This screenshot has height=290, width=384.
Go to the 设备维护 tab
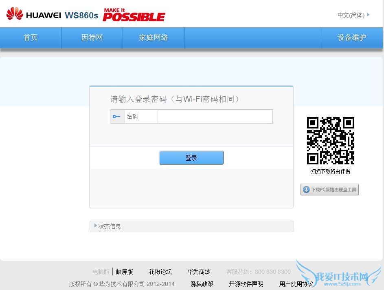352,38
